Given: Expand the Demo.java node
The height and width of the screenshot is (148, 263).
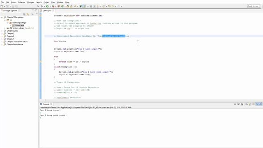Looking at the screenshot, I should point(10,25).
